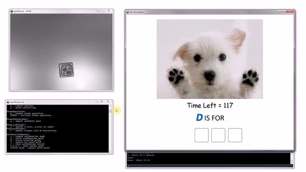Select the third empty letter box
The image size is (306, 172).
235,135
